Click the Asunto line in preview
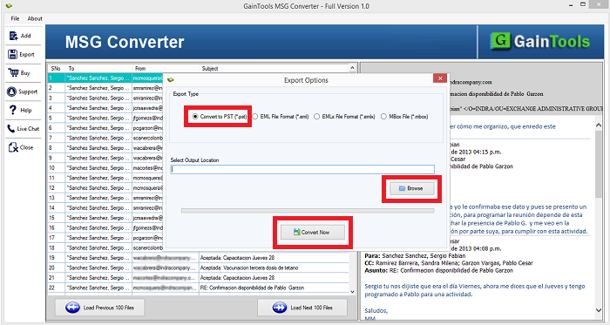This screenshot has height=325, width=610. click(x=439, y=270)
